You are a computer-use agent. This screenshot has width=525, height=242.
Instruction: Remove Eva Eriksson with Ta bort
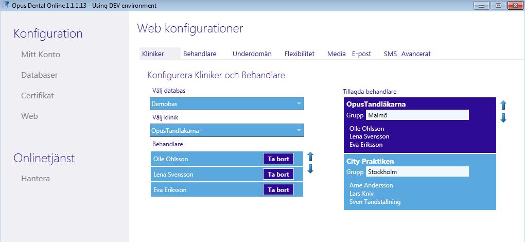click(278, 190)
